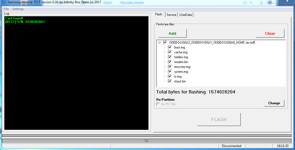Select the hidden.img file name

pos(181,57)
